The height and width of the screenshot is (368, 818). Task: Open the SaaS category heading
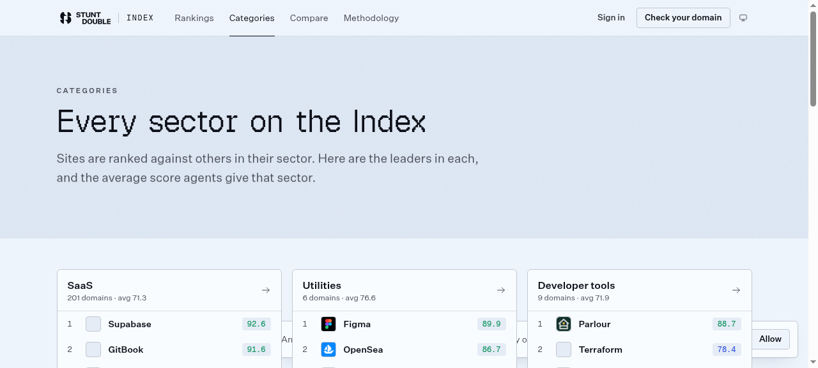80,286
